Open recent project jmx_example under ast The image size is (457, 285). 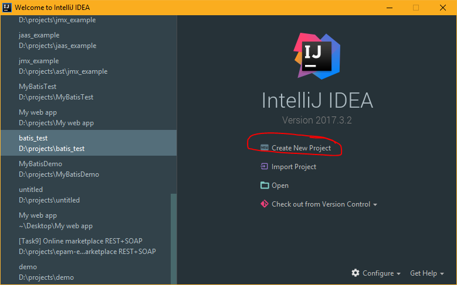point(89,66)
